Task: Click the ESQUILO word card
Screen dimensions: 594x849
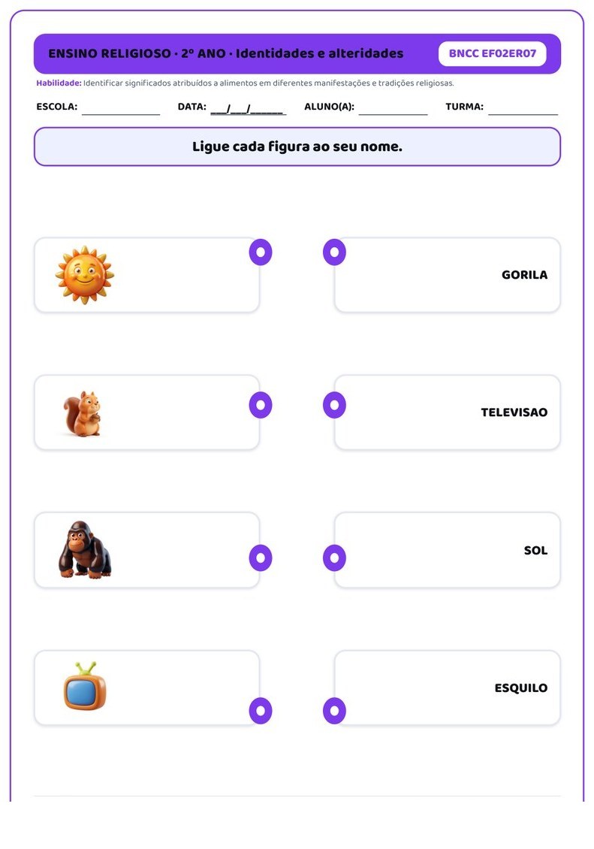Action: pyautogui.click(x=448, y=687)
